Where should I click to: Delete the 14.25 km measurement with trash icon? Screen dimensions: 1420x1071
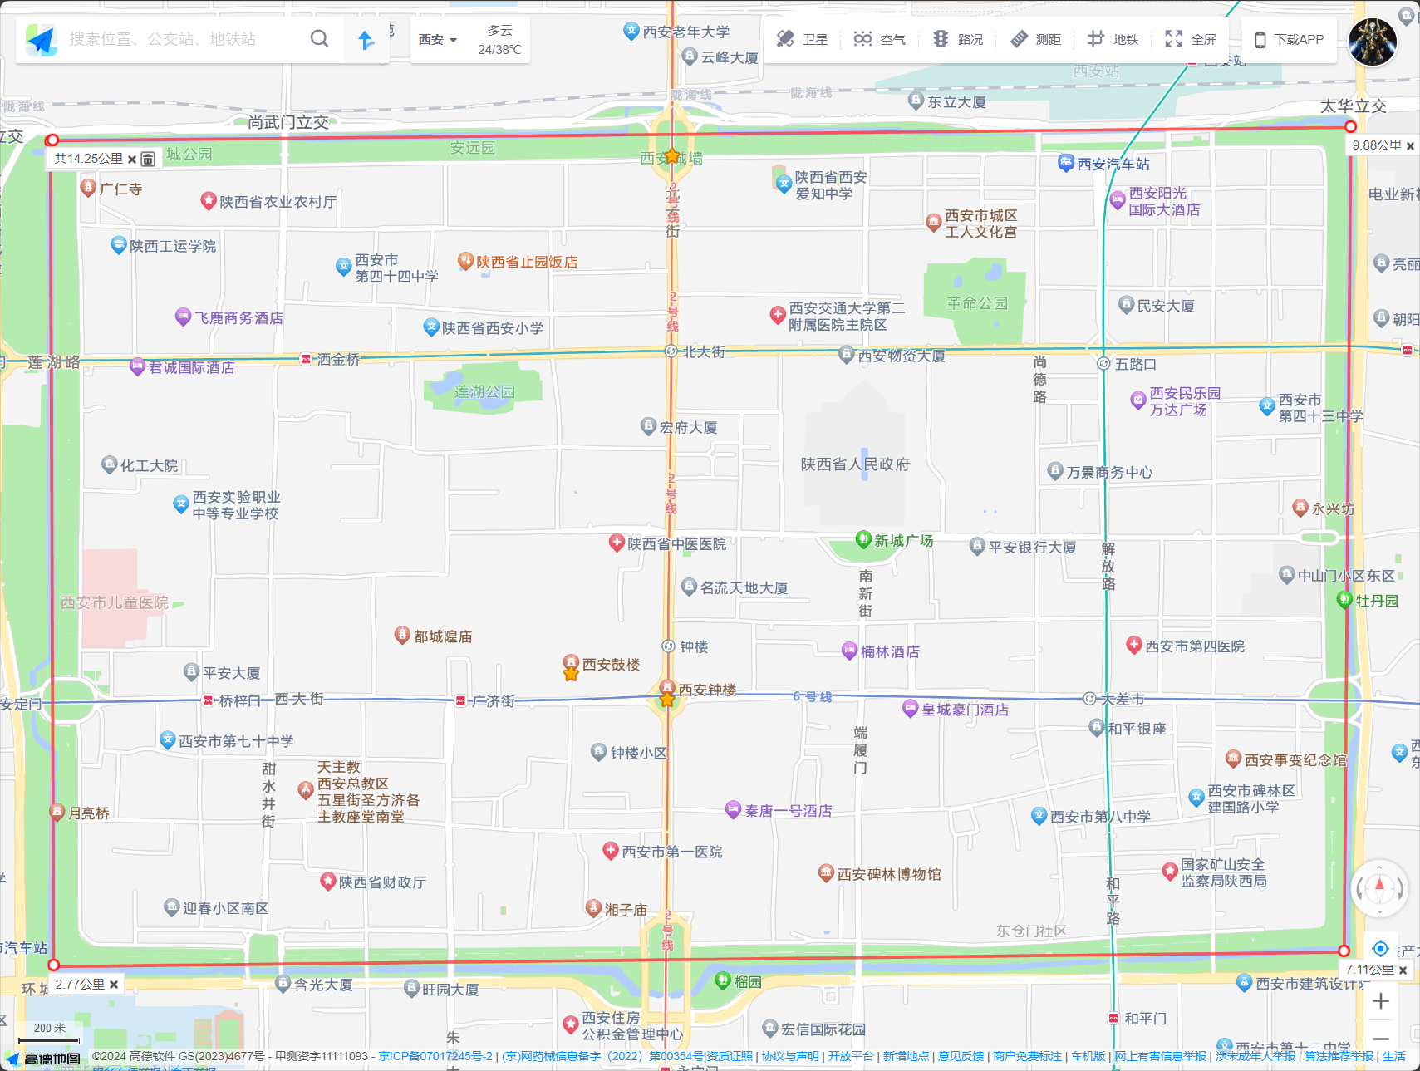click(148, 159)
